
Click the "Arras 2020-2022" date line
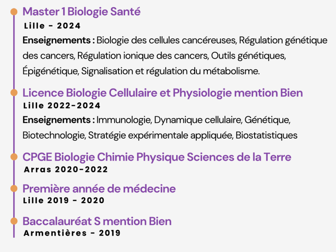pos(66,169)
